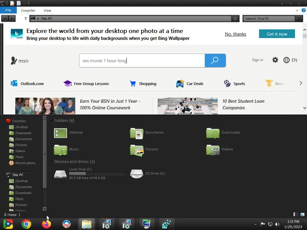307x230 pixels.
Task: Open Chrome from the taskbar
Action: click(x=26, y=224)
